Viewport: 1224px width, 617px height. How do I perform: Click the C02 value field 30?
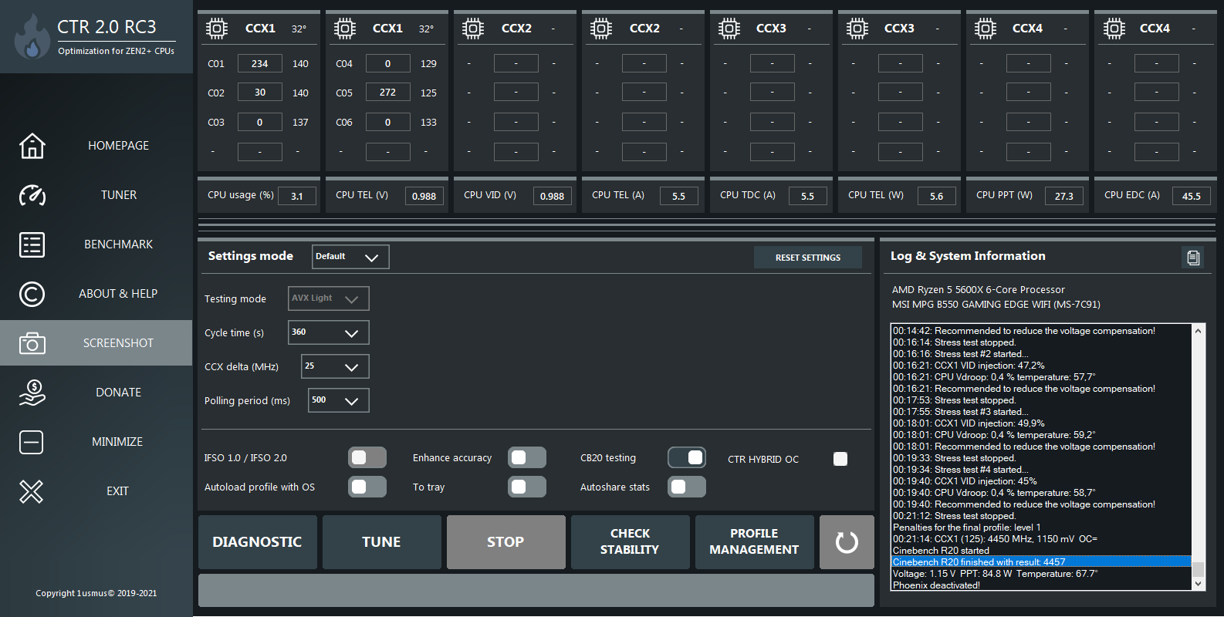[x=259, y=93]
